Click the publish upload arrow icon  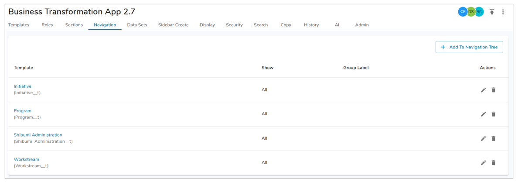point(492,12)
